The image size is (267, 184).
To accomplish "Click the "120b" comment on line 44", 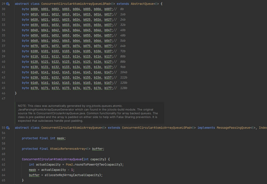I will click(124, 83).
